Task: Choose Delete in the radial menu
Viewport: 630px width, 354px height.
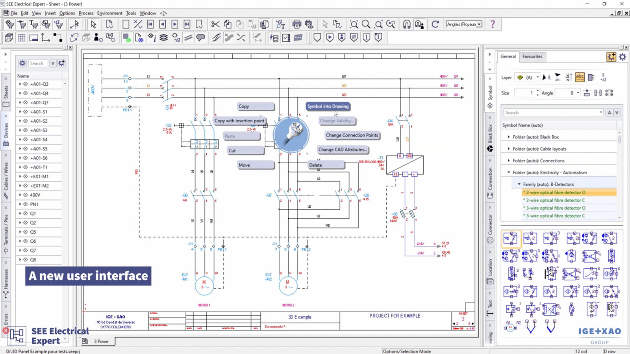Action: click(326, 165)
